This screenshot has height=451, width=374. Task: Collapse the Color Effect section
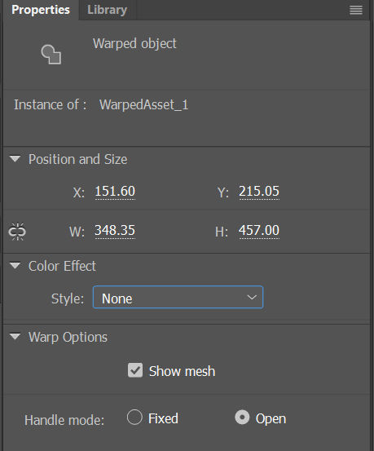coord(15,266)
